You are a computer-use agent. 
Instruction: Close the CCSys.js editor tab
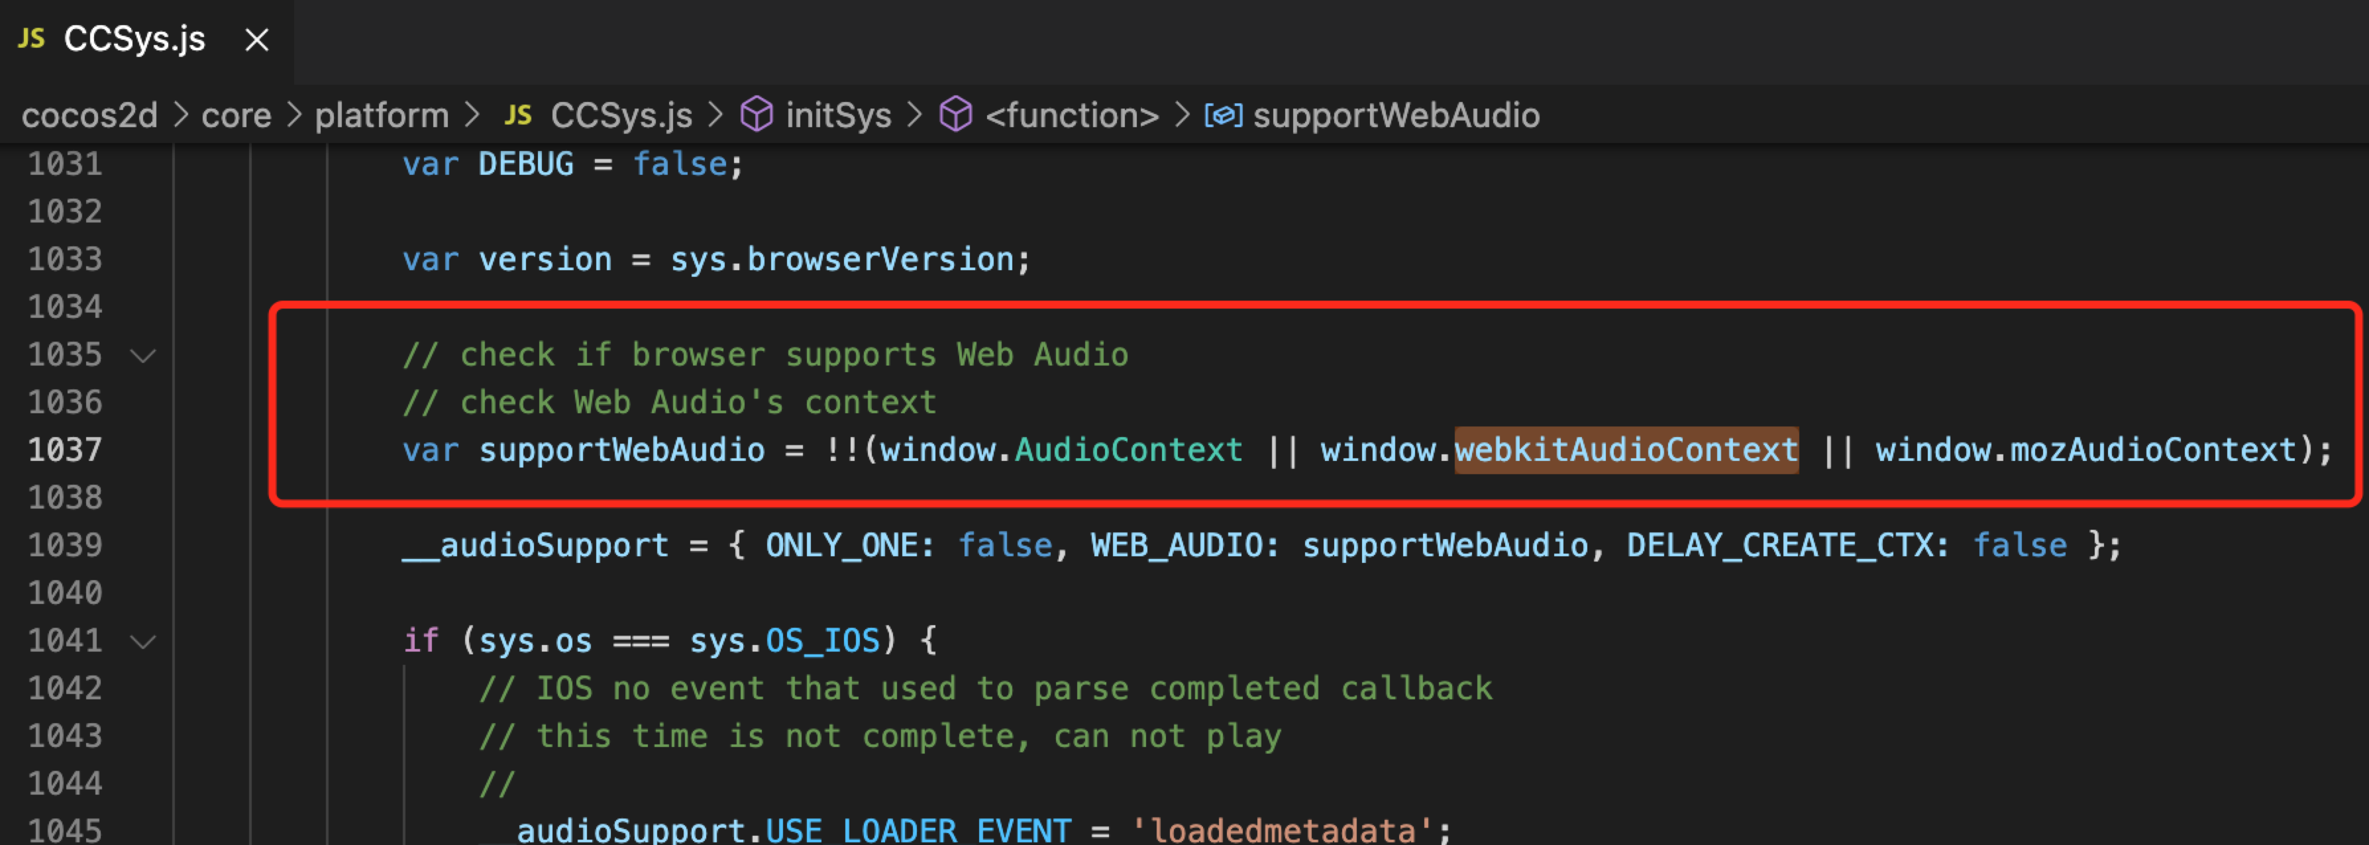(x=256, y=40)
